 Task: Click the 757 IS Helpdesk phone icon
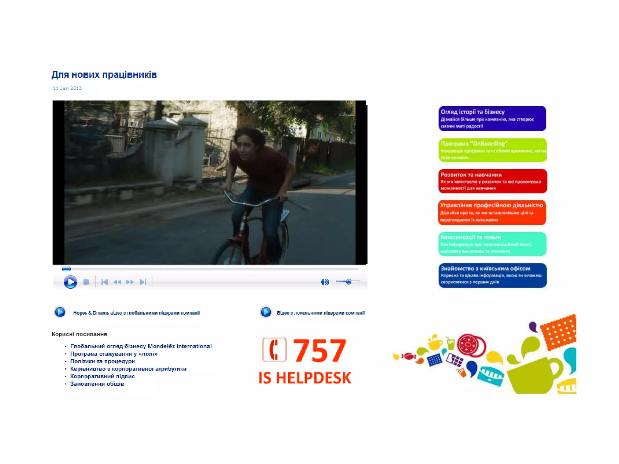(274, 350)
